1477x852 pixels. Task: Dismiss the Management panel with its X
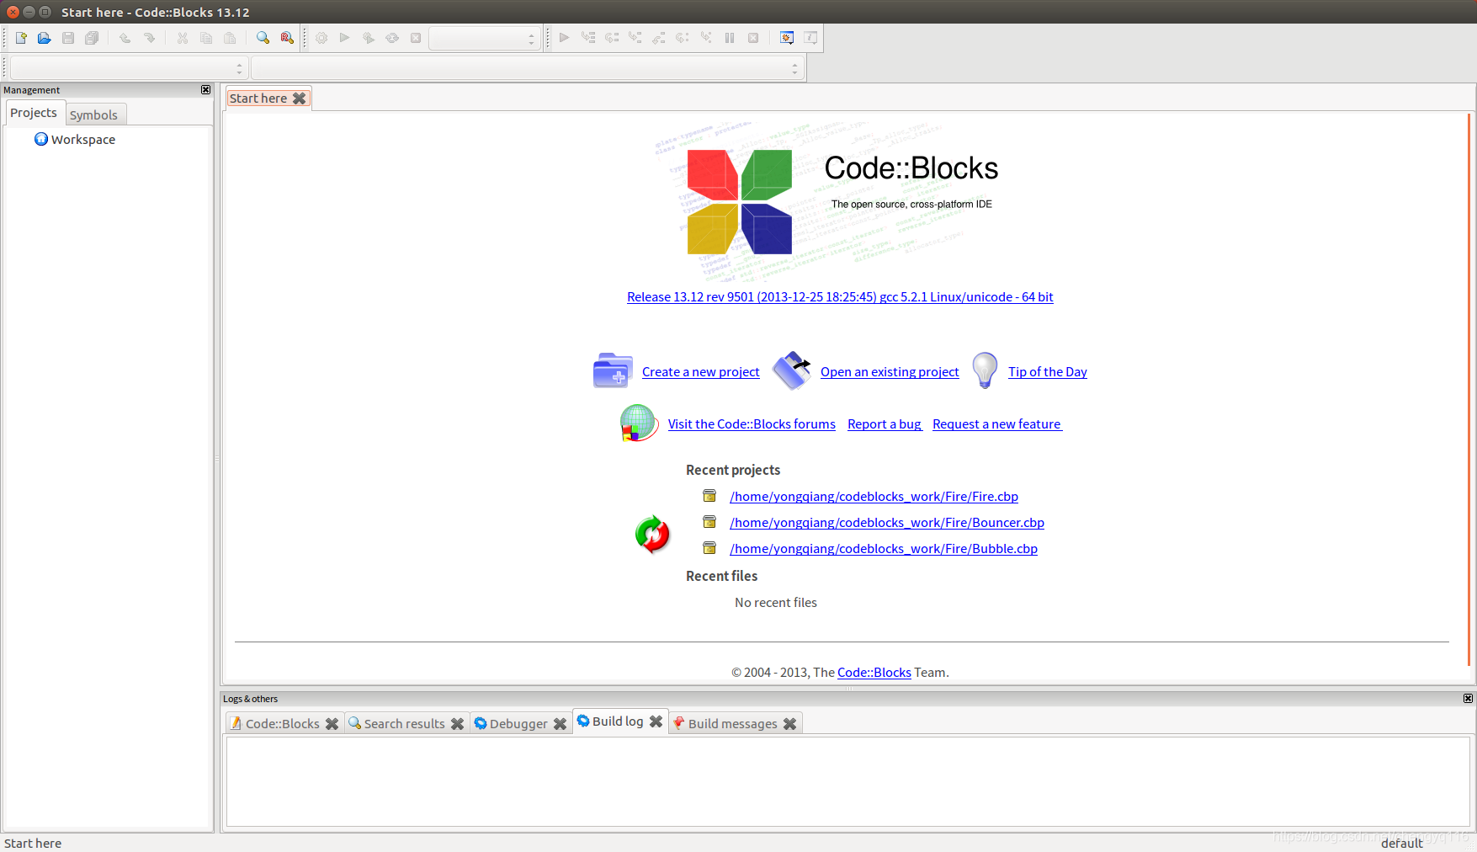tap(205, 89)
